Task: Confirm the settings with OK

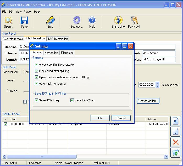Action: point(100,118)
